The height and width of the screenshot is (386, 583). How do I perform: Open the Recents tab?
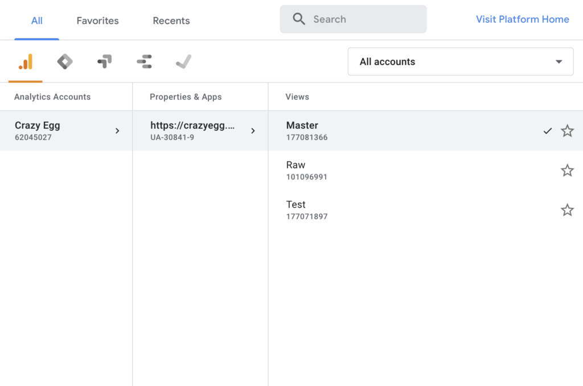tap(171, 21)
